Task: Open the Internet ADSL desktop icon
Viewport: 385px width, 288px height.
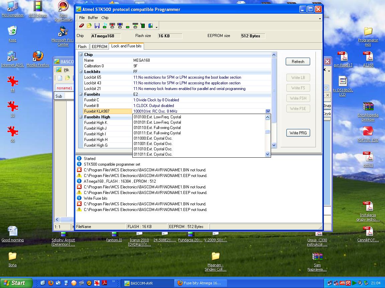Action: coord(12,59)
